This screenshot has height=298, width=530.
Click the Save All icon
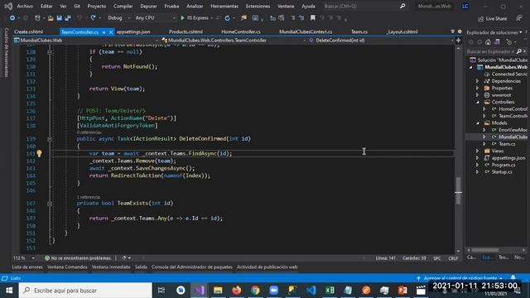pyautogui.click(x=68, y=18)
